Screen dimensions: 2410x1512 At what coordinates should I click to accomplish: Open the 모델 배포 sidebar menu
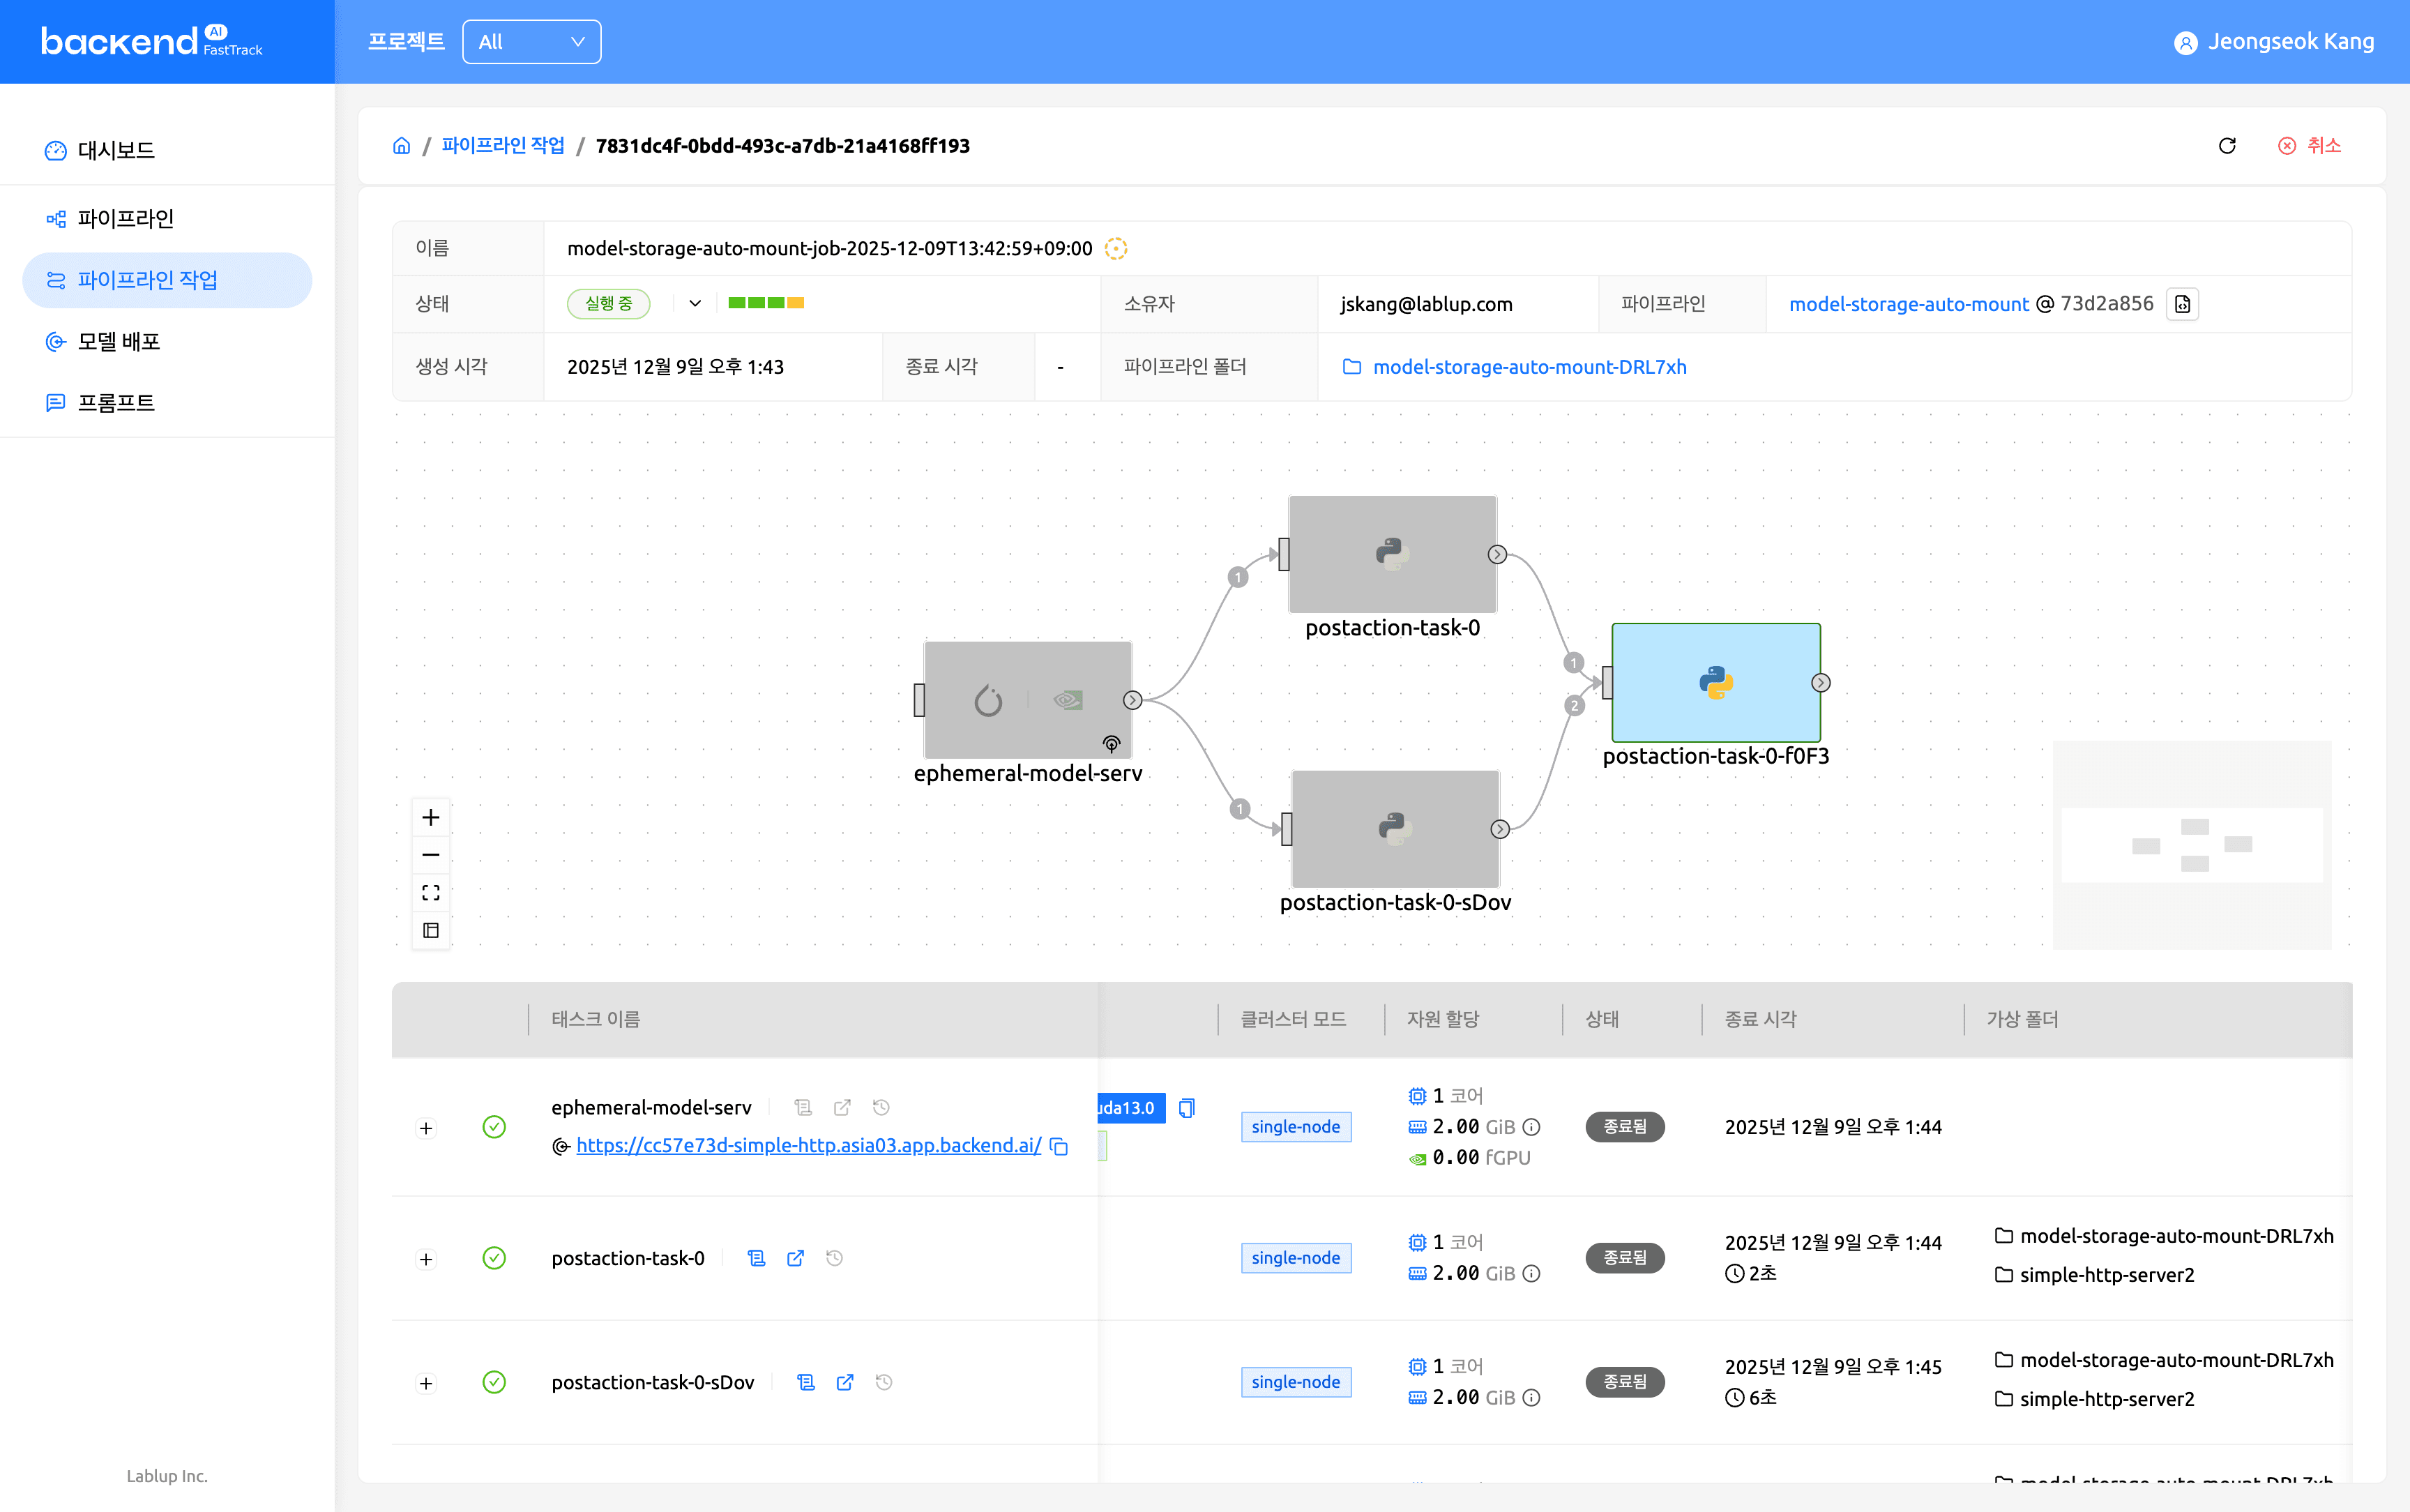[x=119, y=342]
